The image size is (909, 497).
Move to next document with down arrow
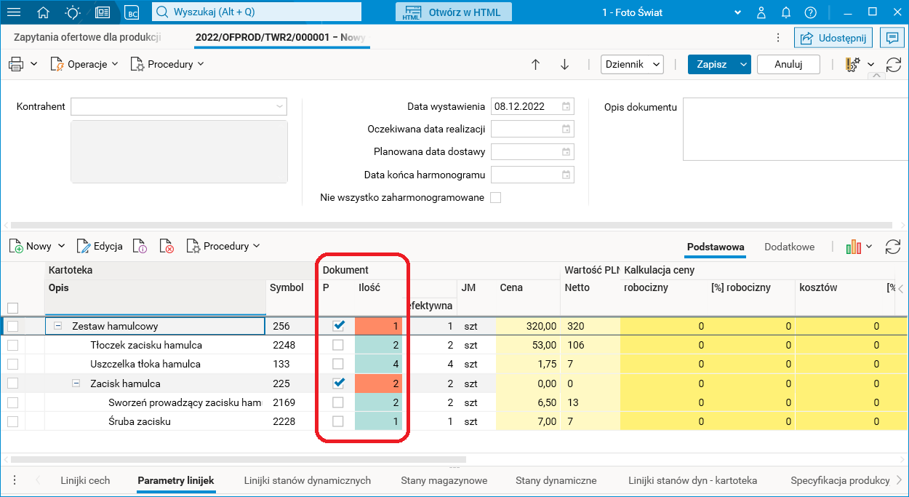[x=564, y=64]
